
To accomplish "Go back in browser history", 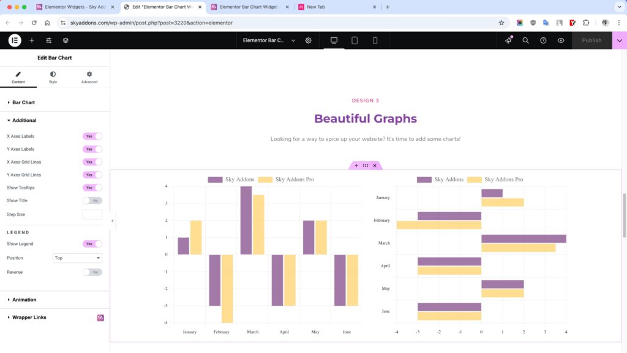I will tap(8, 23).
